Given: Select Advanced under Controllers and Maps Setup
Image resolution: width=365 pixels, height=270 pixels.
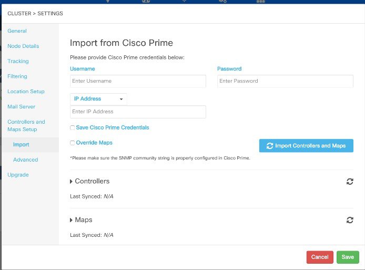Looking at the screenshot, I should (26, 160).
